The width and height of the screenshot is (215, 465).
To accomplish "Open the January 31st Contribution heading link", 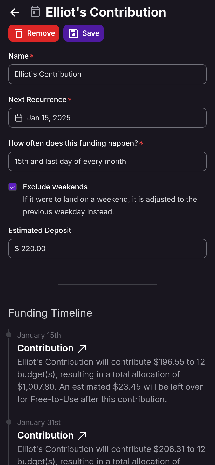I will [x=45, y=435].
